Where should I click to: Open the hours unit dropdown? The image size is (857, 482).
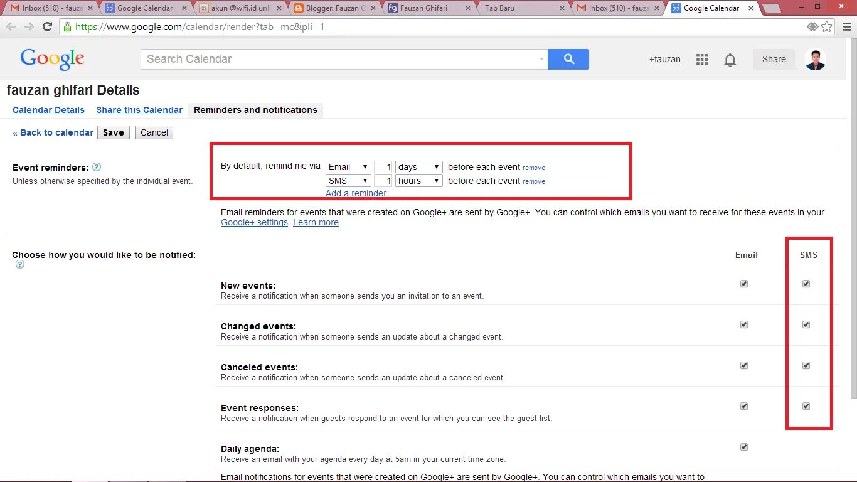tap(419, 181)
